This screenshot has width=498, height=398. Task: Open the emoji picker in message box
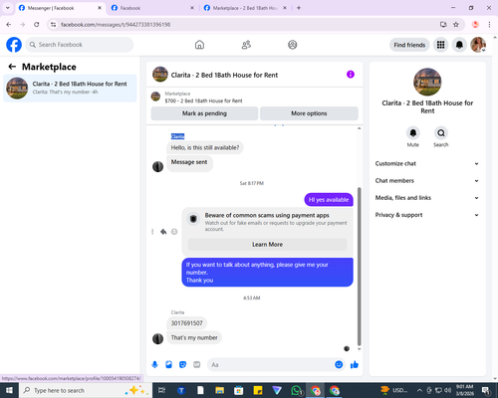[339, 365]
